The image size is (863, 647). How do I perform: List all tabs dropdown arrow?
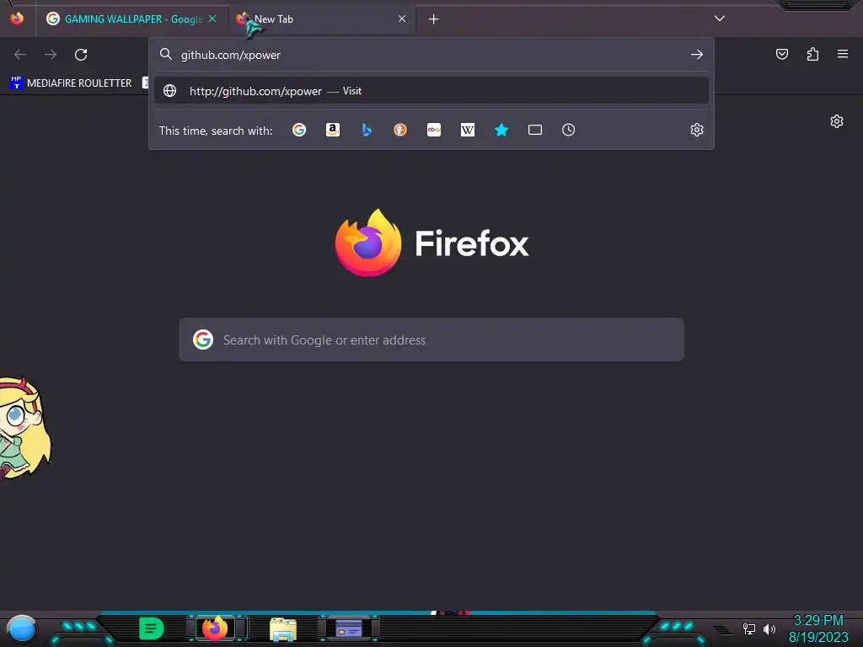tap(720, 19)
